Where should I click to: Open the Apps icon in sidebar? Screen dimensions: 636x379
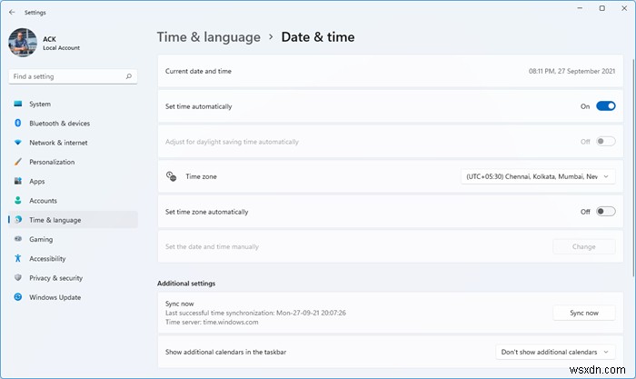click(x=17, y=182)
